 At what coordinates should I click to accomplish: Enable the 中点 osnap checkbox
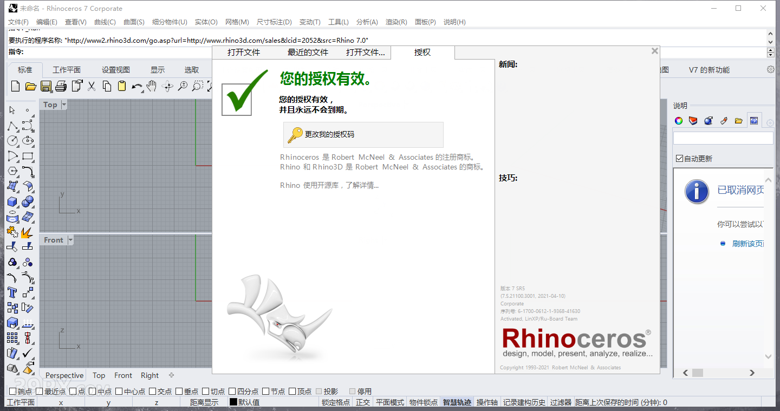[x=93, y=391]
